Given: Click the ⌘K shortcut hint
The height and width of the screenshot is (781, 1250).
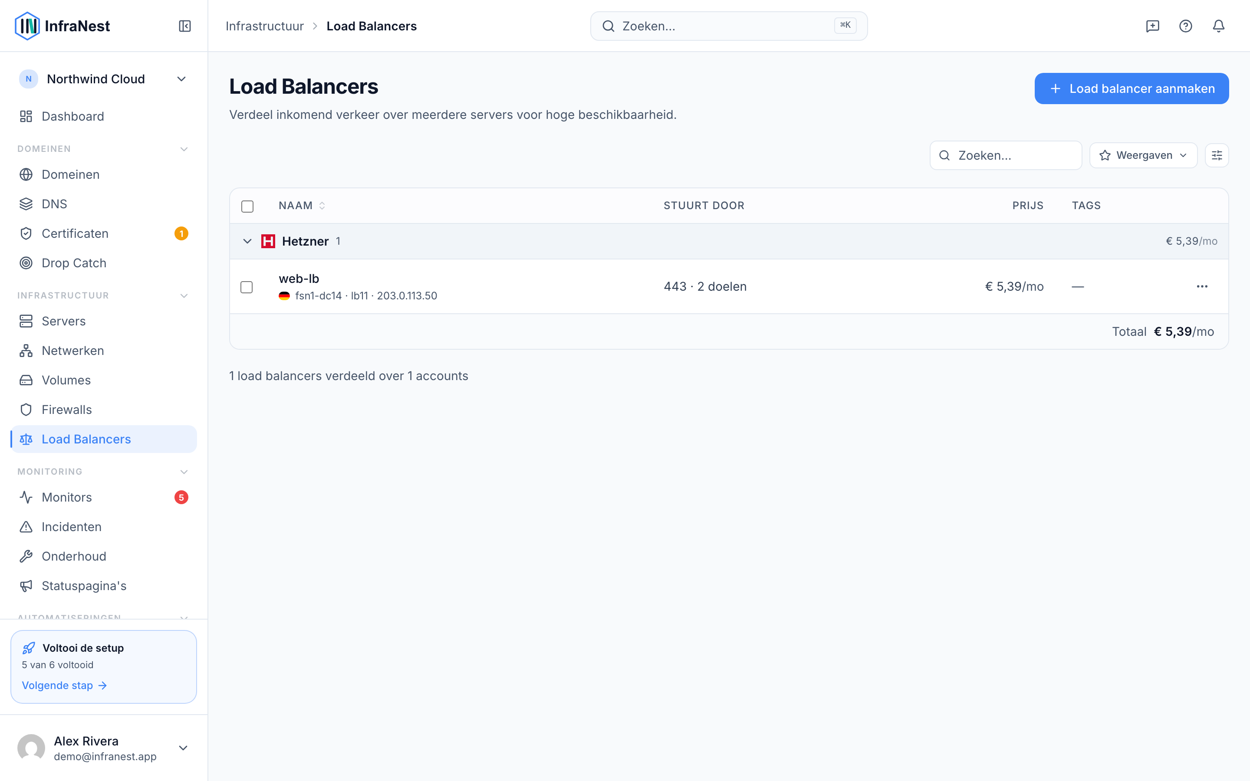Looking at the screenshot, I should point(845,25).
